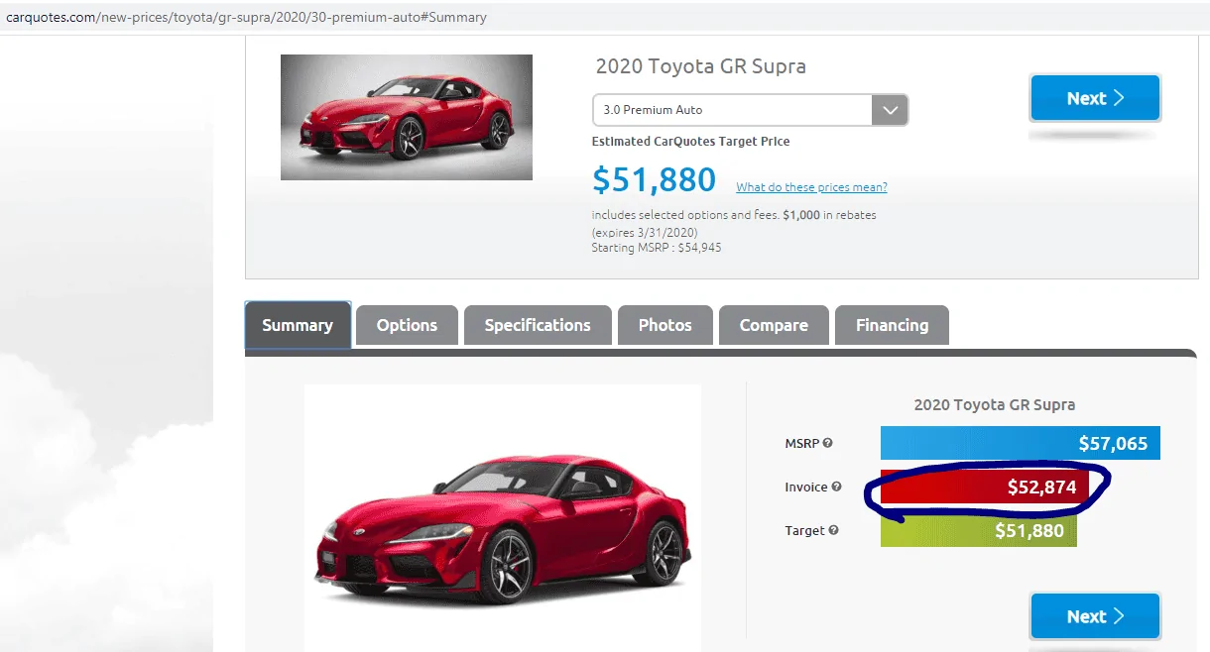The width and height of the screenshot is (1210, 652).
Task: Click the small red Supra thumbnail
Action: pyautogui.click(x=407, y=117)
